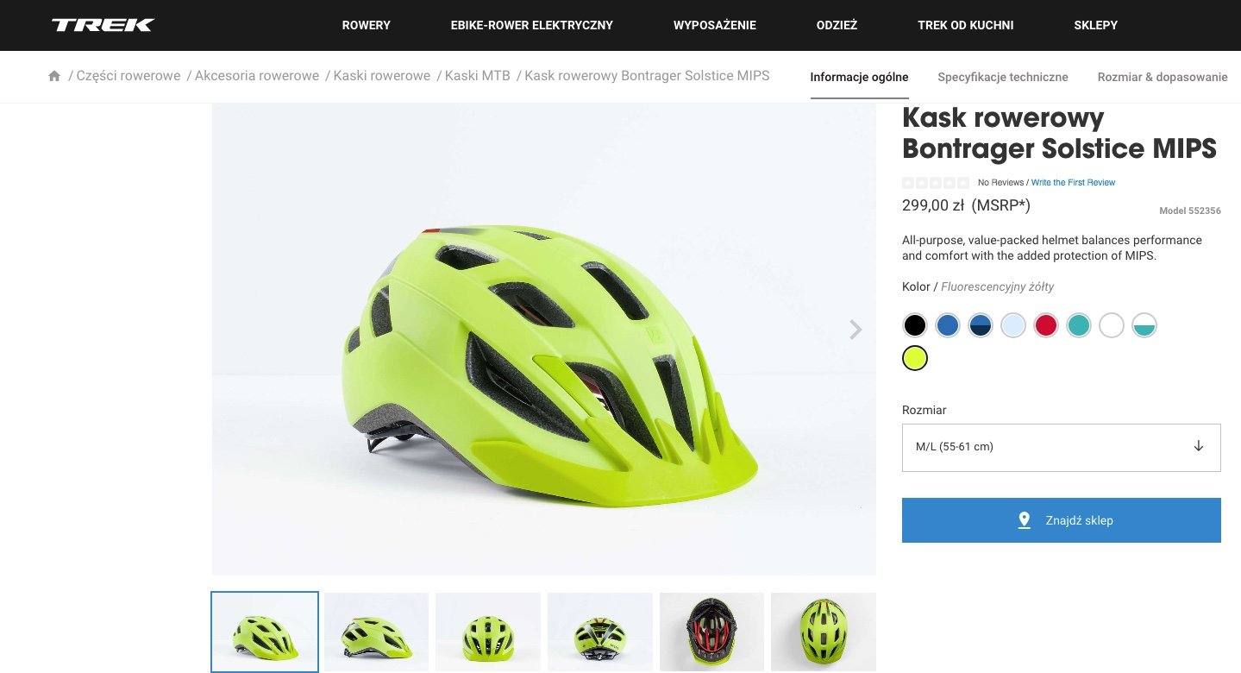Image resolution: width=1241 pixels, height=673 pixels.
Task: Click the Trek logo
Action: (103, 25)
